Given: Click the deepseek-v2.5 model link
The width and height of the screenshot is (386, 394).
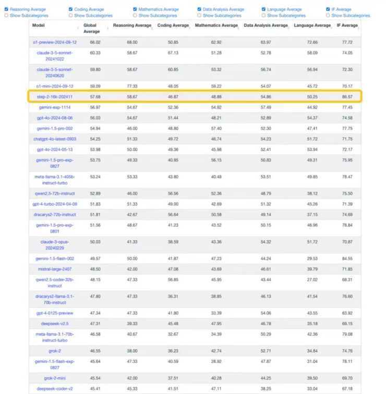Looking at the screenshot, I should click(x=54, y=323).
